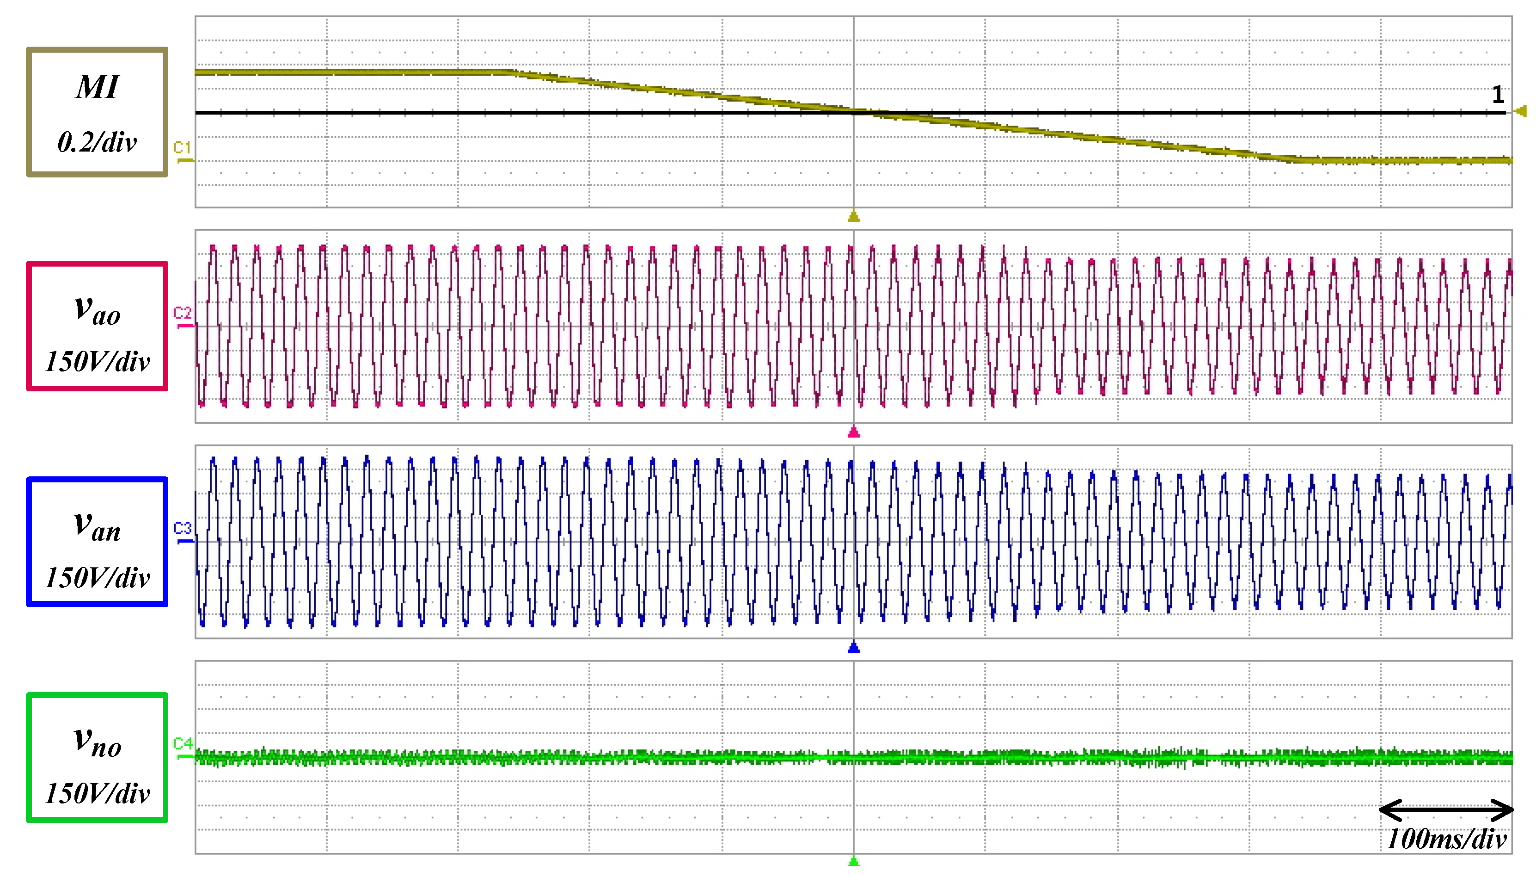Viewport: 1536px width, 876px height.
Task: Click the double-headed time scale arrow
Action: (x=1446, y=810)
